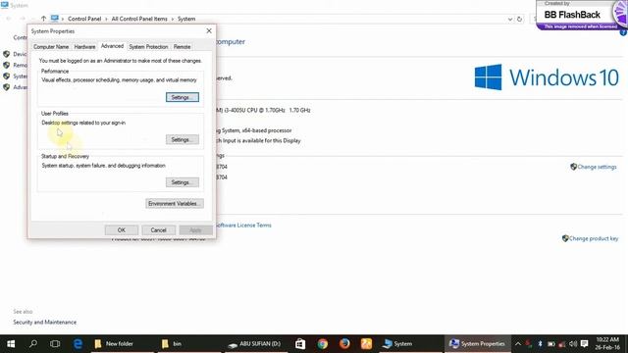Launch Microsoft Edge from taskbar
628x353 pixels.
(x=78, y=344)
